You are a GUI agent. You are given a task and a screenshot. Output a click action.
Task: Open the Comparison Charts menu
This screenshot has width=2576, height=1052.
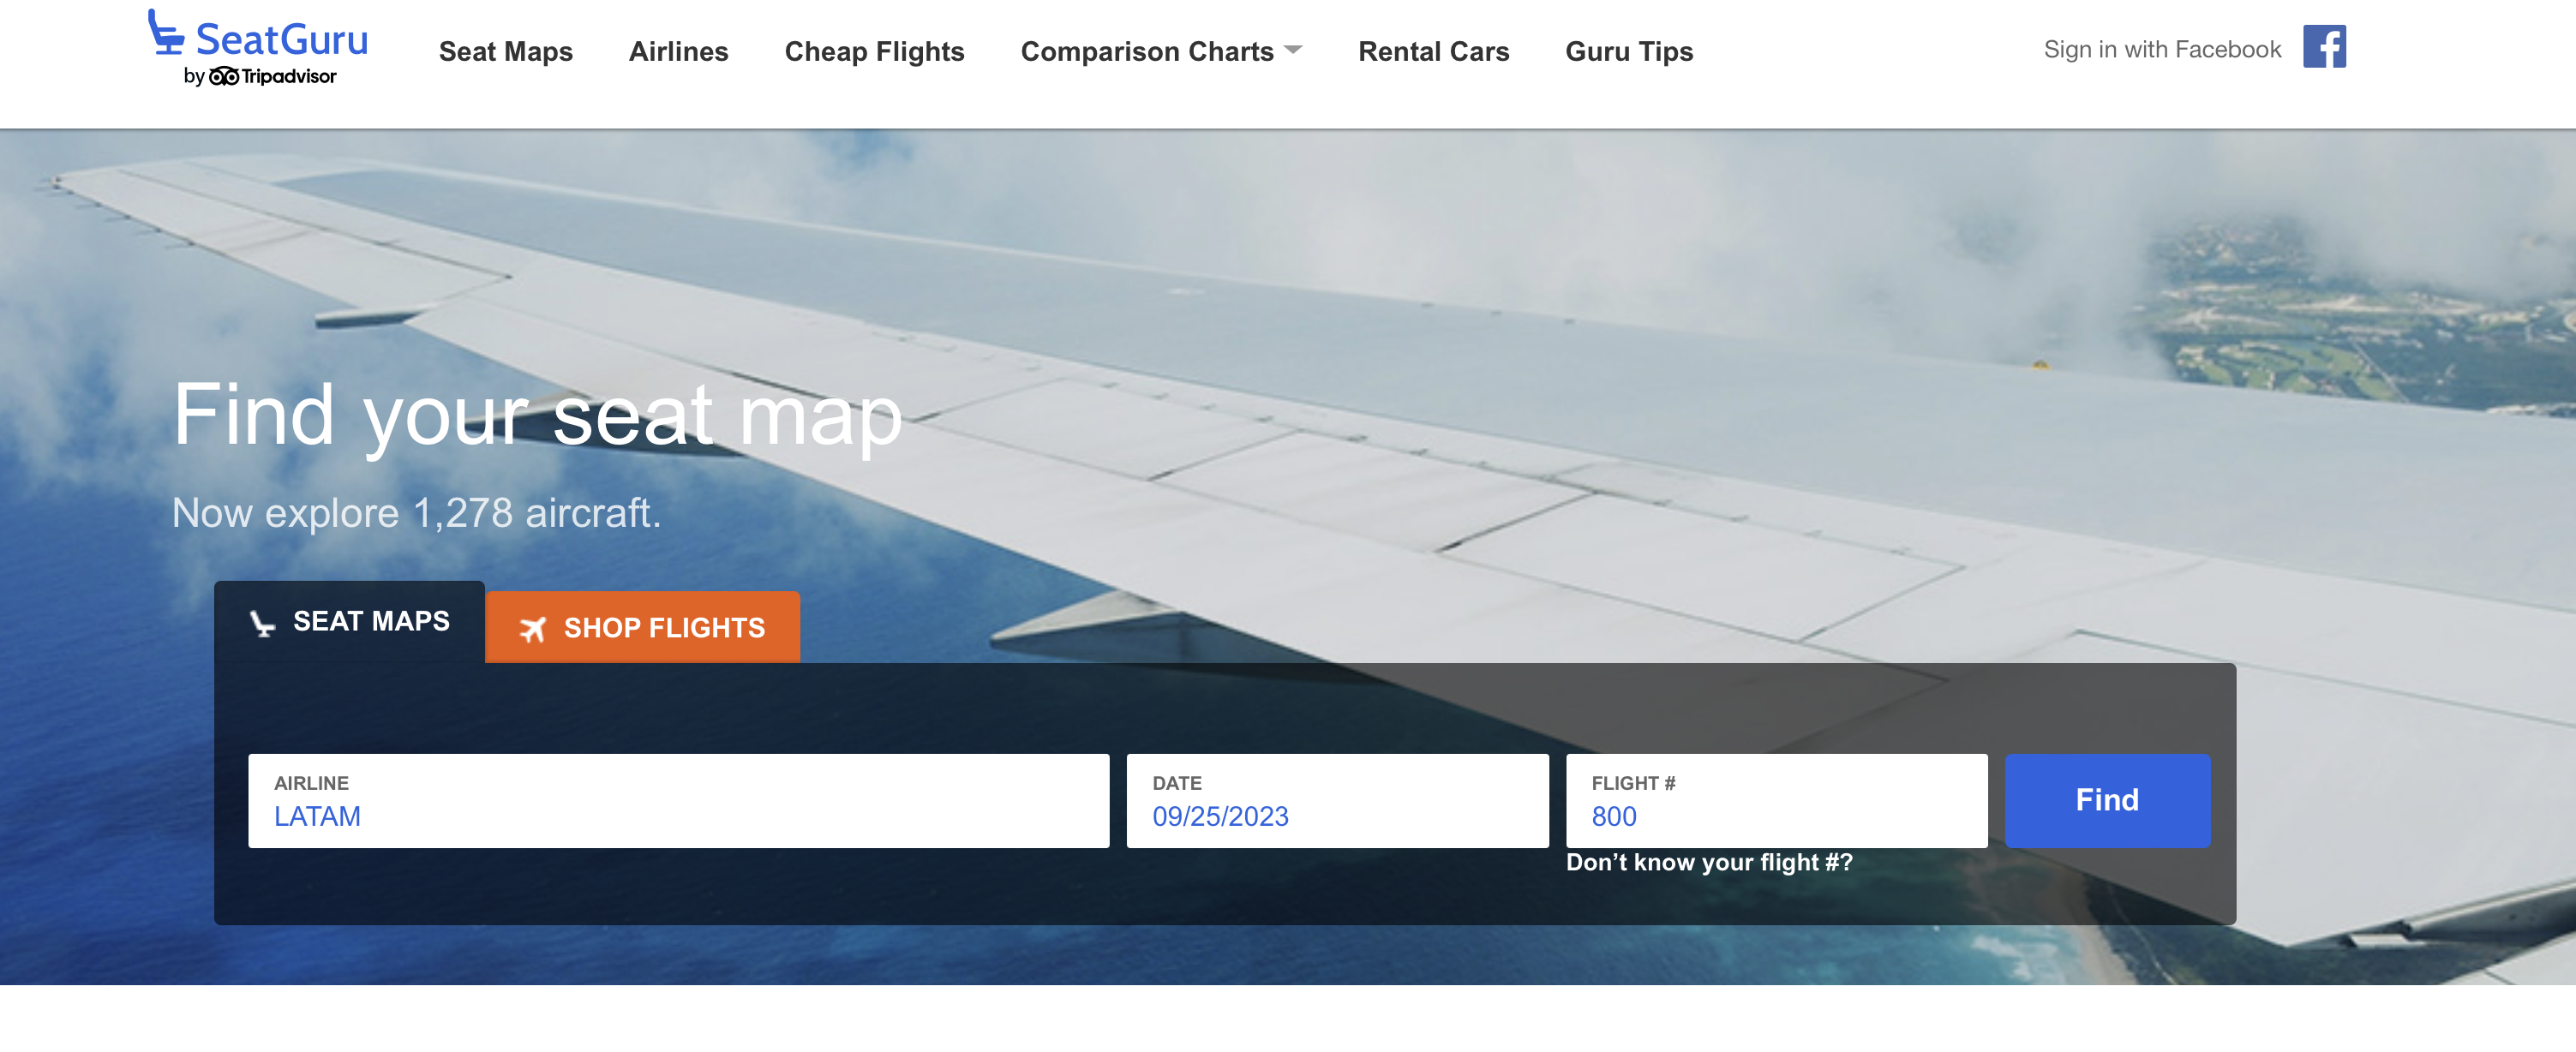click(1146, 52)
